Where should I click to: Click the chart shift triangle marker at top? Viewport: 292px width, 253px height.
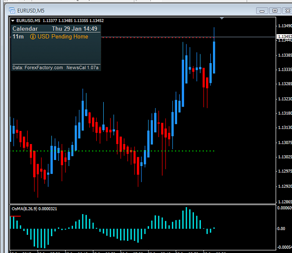click(221, 18)
